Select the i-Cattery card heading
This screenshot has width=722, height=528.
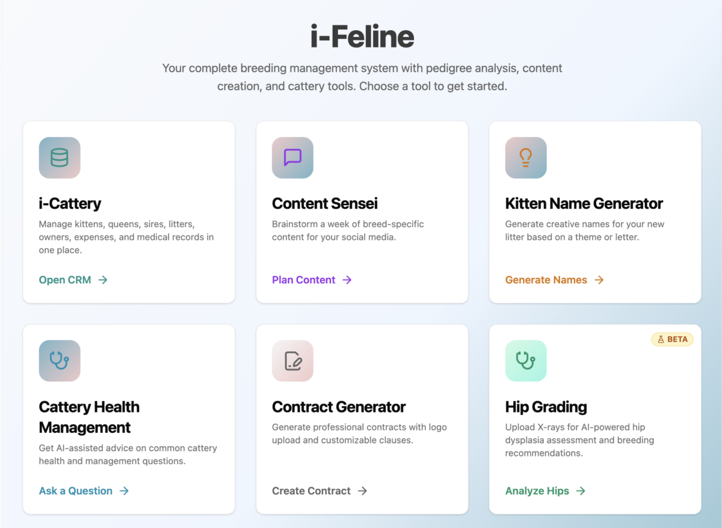click(x=70, y=204)
